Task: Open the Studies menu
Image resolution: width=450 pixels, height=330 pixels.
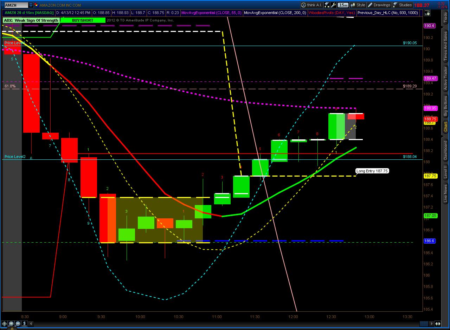Action: [x=402, y=5]
